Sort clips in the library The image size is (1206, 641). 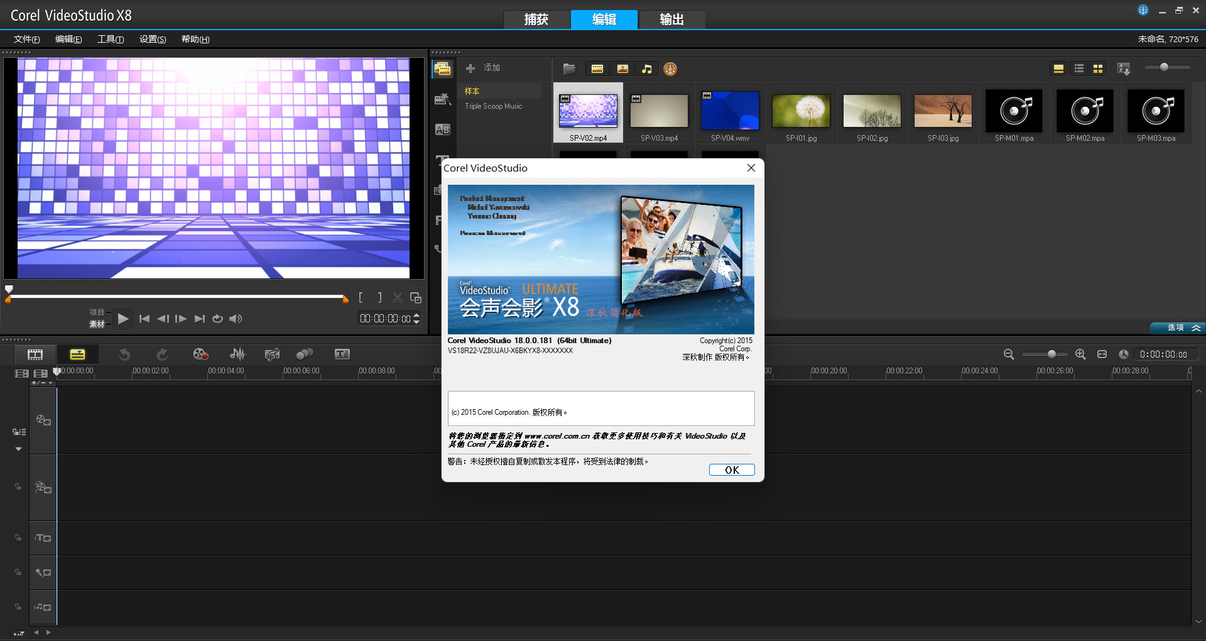pyautogui.click(x=1124, y=68)
